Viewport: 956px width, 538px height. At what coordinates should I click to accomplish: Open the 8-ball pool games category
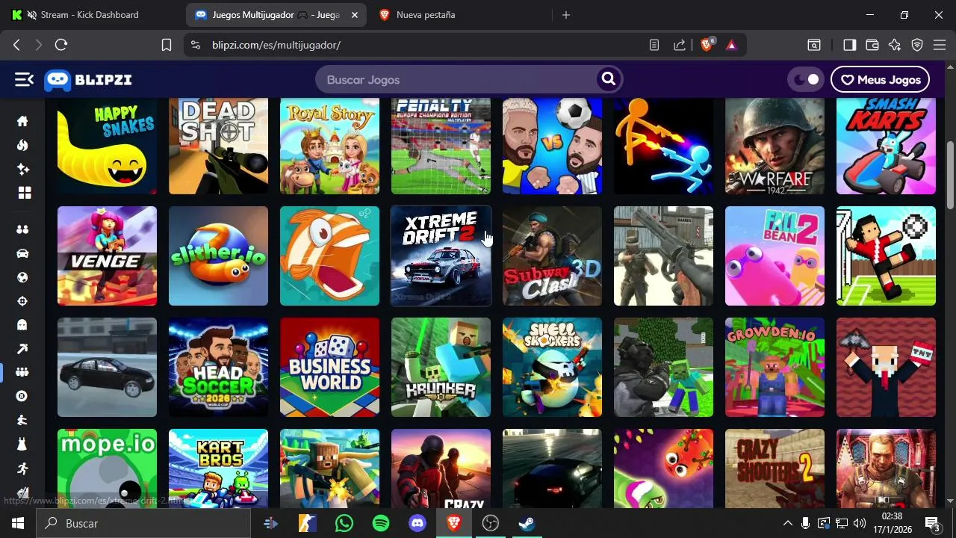click(22, 396)
